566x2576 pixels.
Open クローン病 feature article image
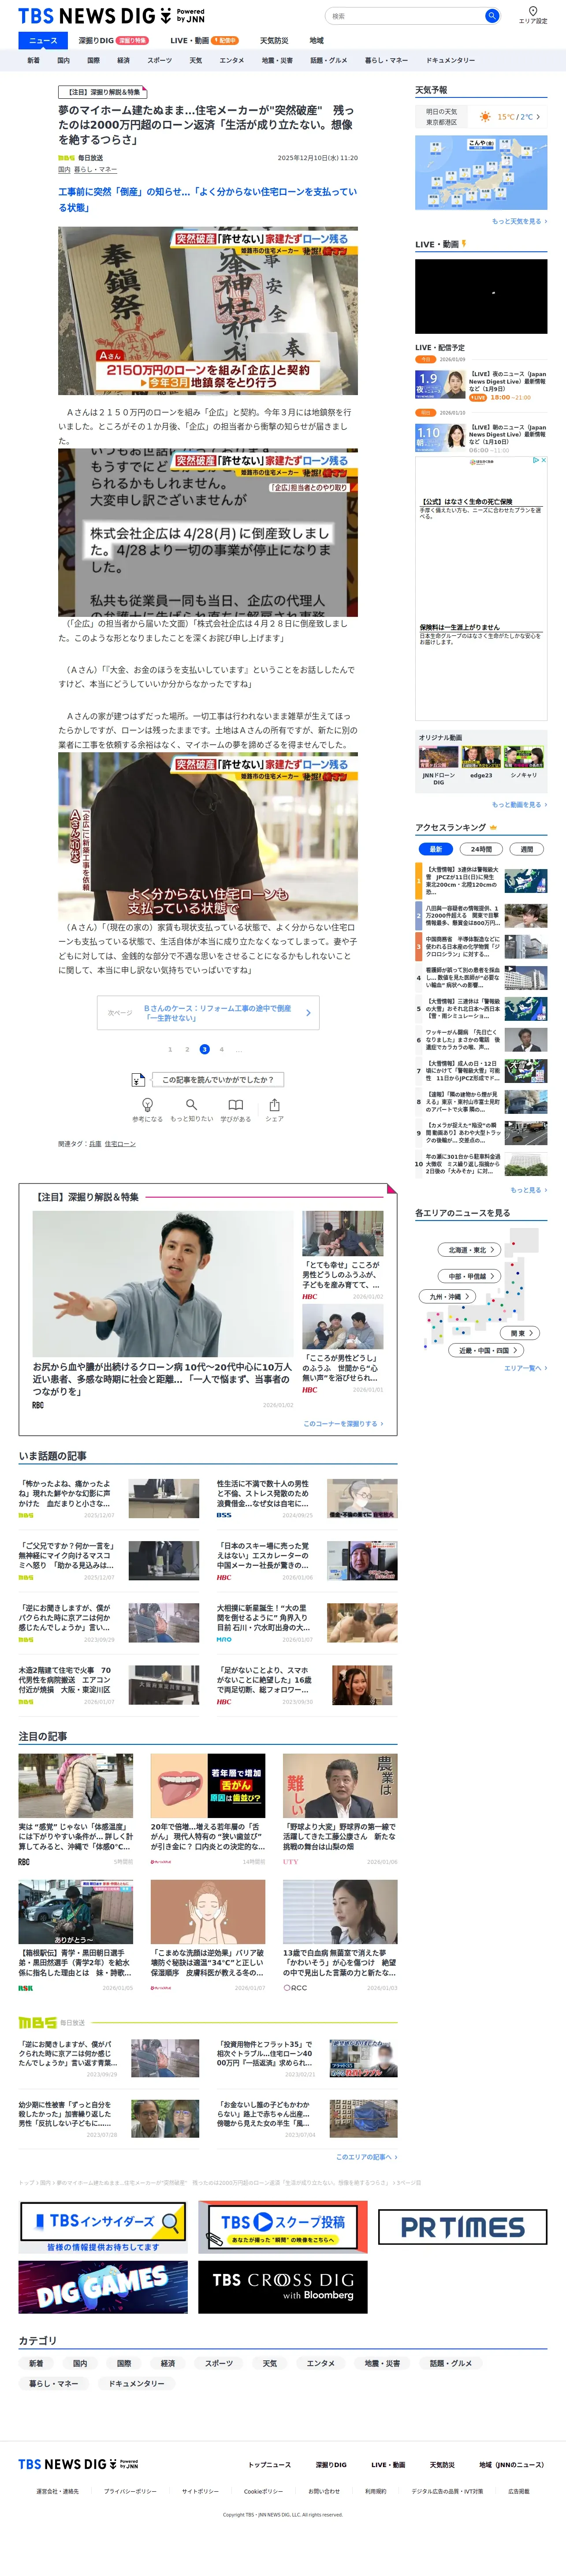(162, 1284)
